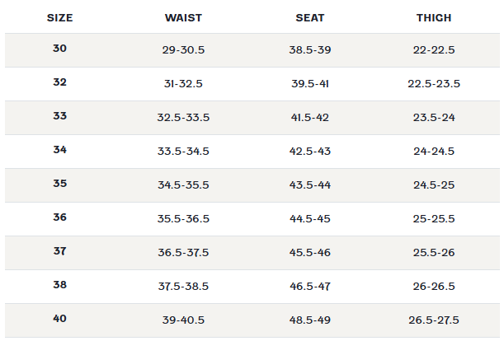
Task: Click seat value 44.5-45
Action: (310, 218)
